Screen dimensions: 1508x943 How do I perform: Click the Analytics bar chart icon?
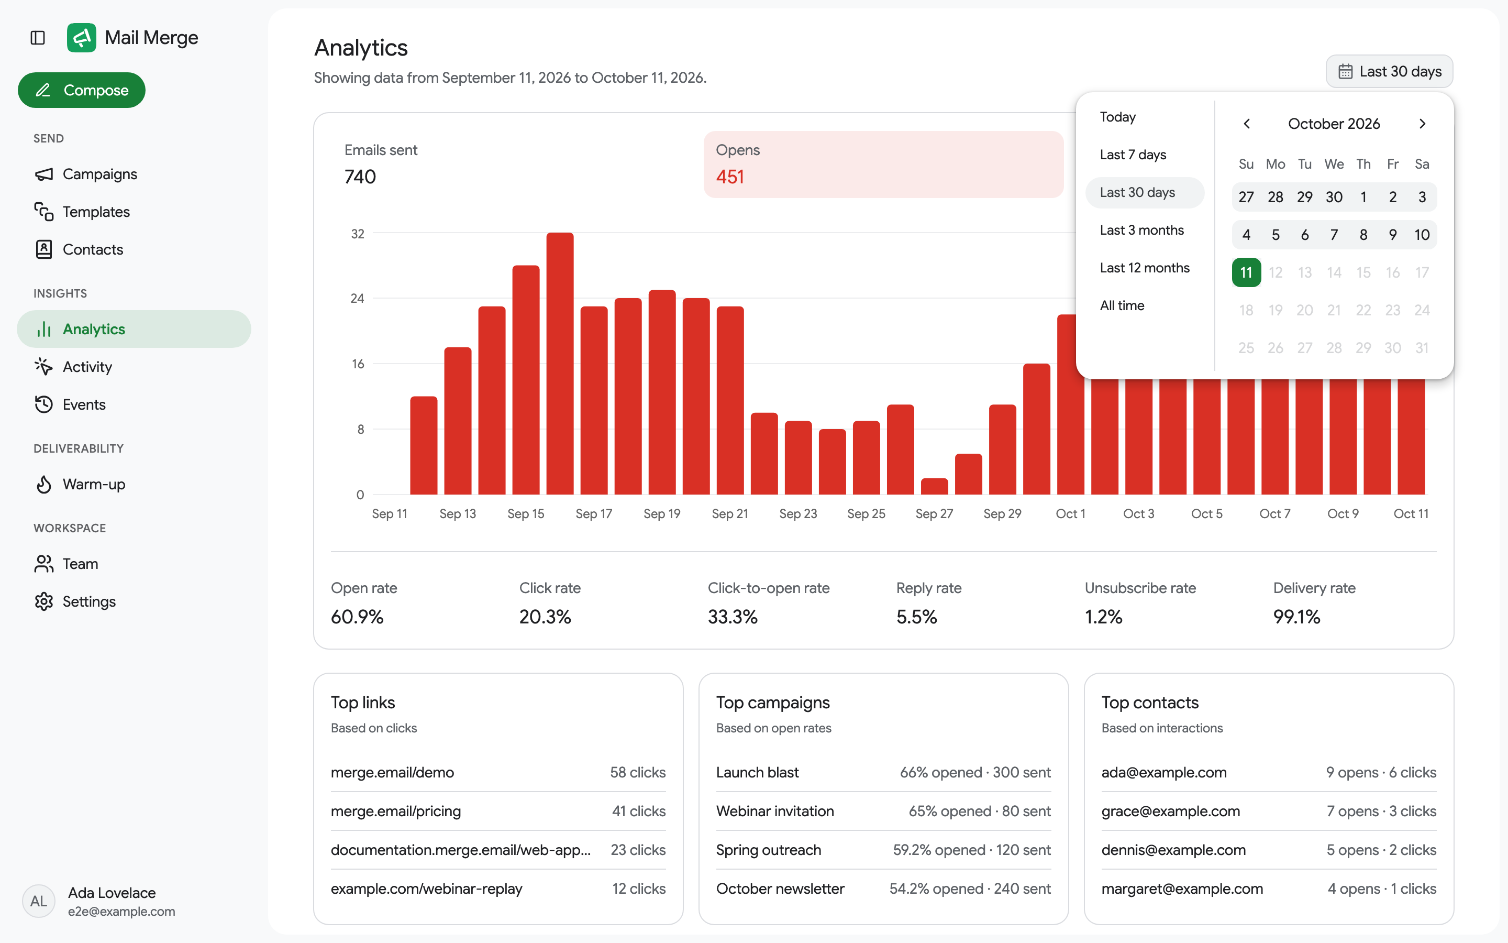pyautogui.click(x=43, y=330)
